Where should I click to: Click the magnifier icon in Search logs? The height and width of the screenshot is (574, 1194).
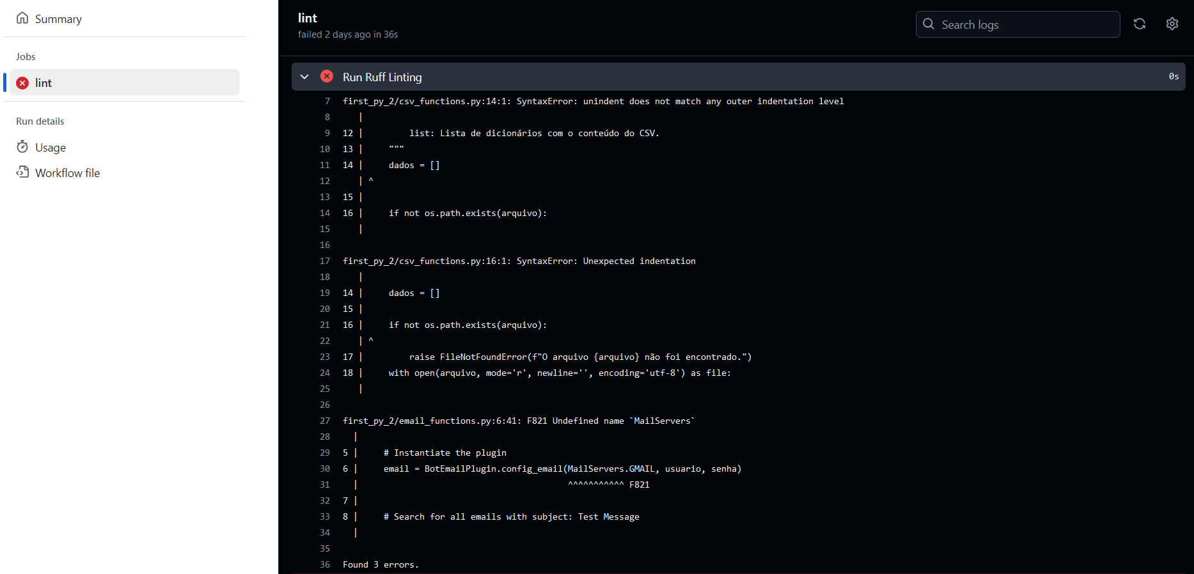[x=929, y=24]
